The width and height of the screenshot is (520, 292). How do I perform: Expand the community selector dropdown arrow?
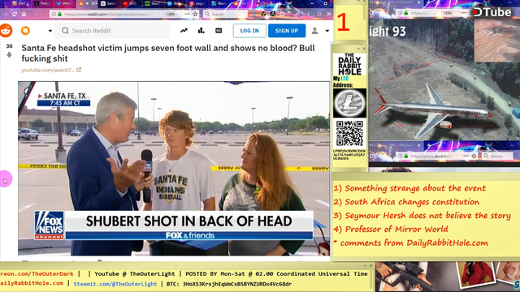[50, 31]
